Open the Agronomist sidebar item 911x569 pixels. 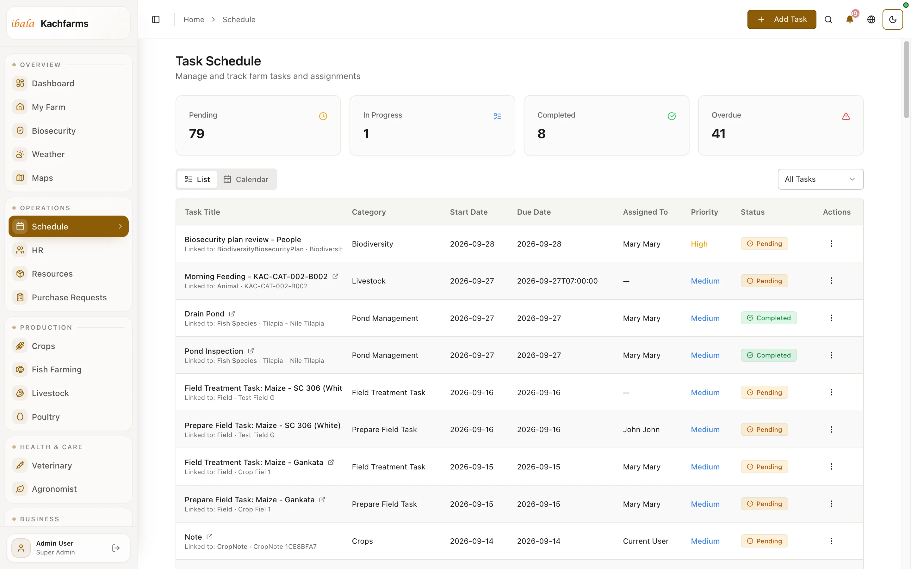69,489
